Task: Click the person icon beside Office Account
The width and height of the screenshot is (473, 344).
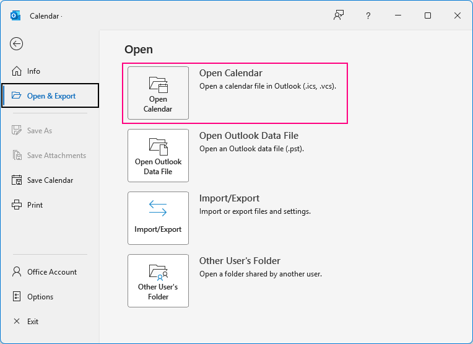Action: click(x=17, y=272)
